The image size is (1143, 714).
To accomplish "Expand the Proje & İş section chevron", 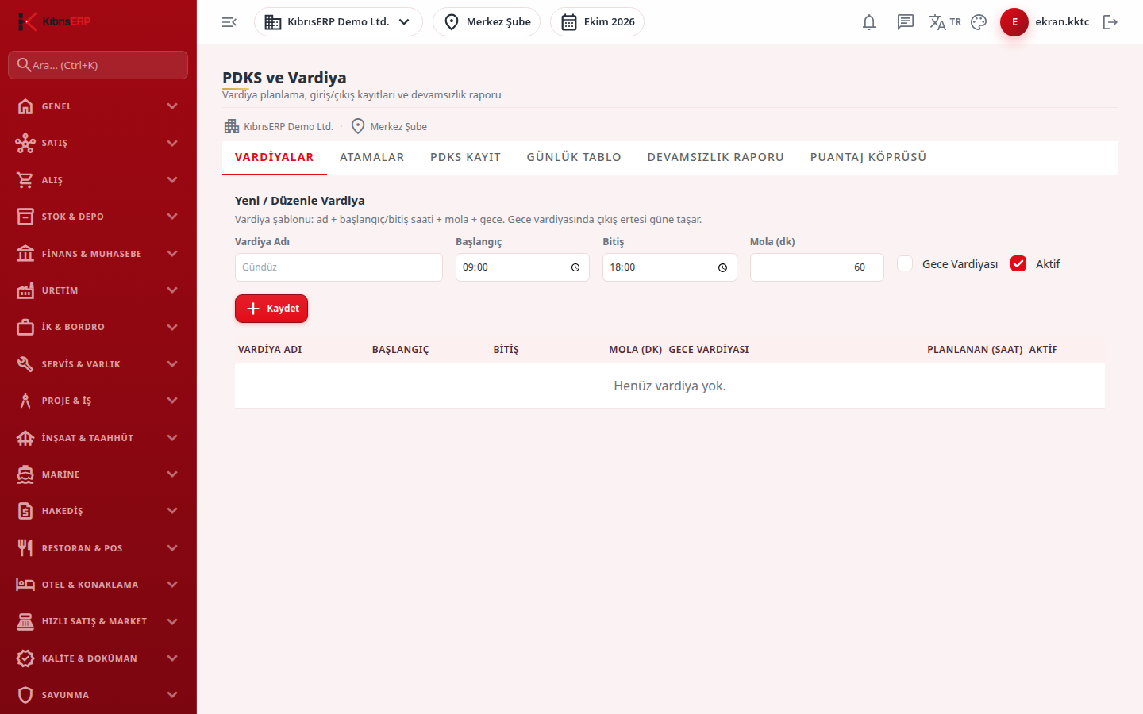I will point(172,401).
